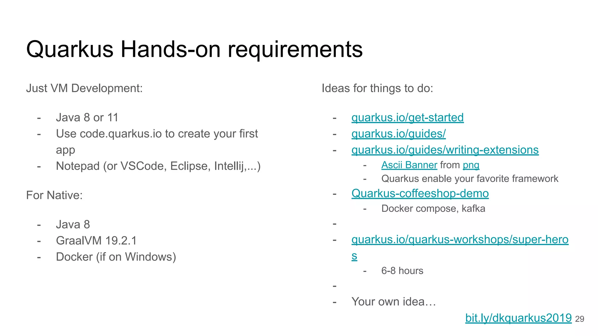Follow the bit.ly/dkquarkus2019 link
Viewport: 598px width, 336px height.
(x=518, y=318)
